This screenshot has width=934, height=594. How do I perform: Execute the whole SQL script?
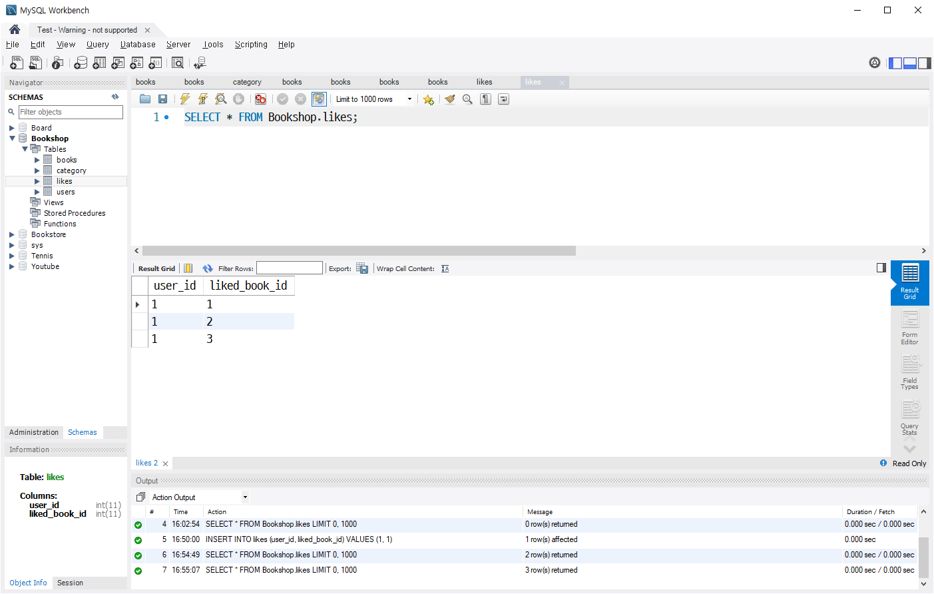coord(184,99)
